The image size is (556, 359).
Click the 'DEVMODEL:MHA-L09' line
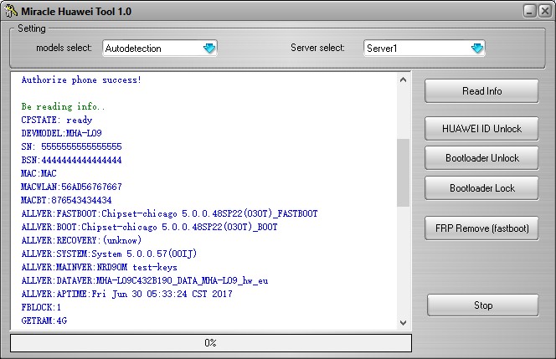point(61,133)
